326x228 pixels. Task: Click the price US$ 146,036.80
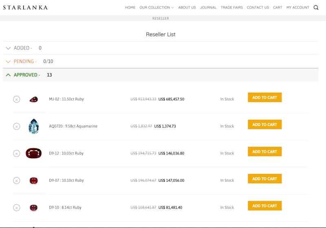(x=171, y=153)
